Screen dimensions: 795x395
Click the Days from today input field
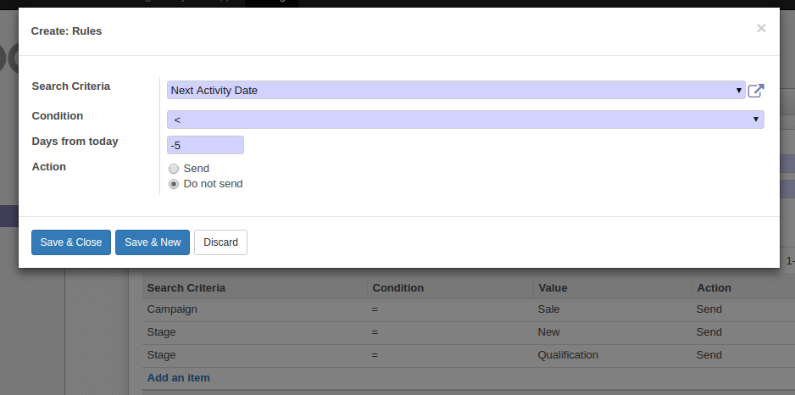point(205,145)
